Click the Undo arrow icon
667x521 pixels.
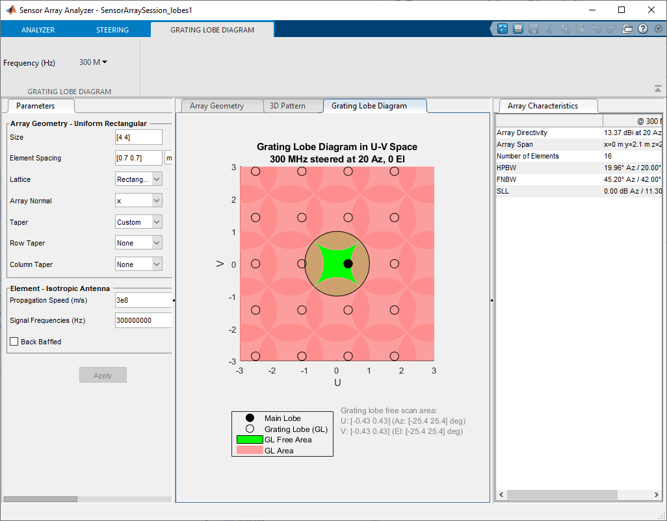click(x=596, y=29)
